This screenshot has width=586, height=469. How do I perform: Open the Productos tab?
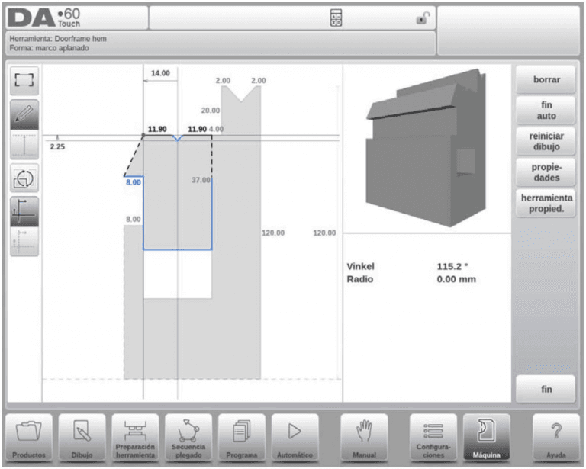click(x=29, y=437)
